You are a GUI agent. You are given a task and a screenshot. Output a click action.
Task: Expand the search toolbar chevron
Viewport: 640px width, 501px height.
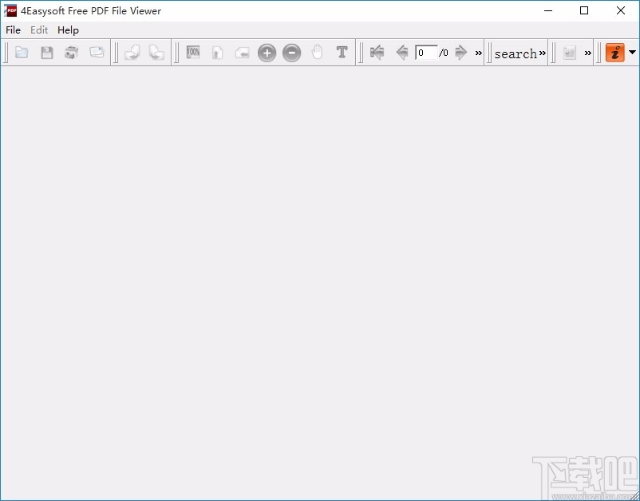click(x=541, y=53)
